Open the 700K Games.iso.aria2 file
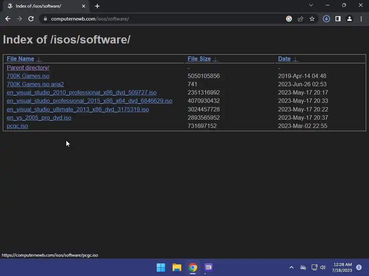The height and width of the screenshot is (276, 369). tap(35, 84)
